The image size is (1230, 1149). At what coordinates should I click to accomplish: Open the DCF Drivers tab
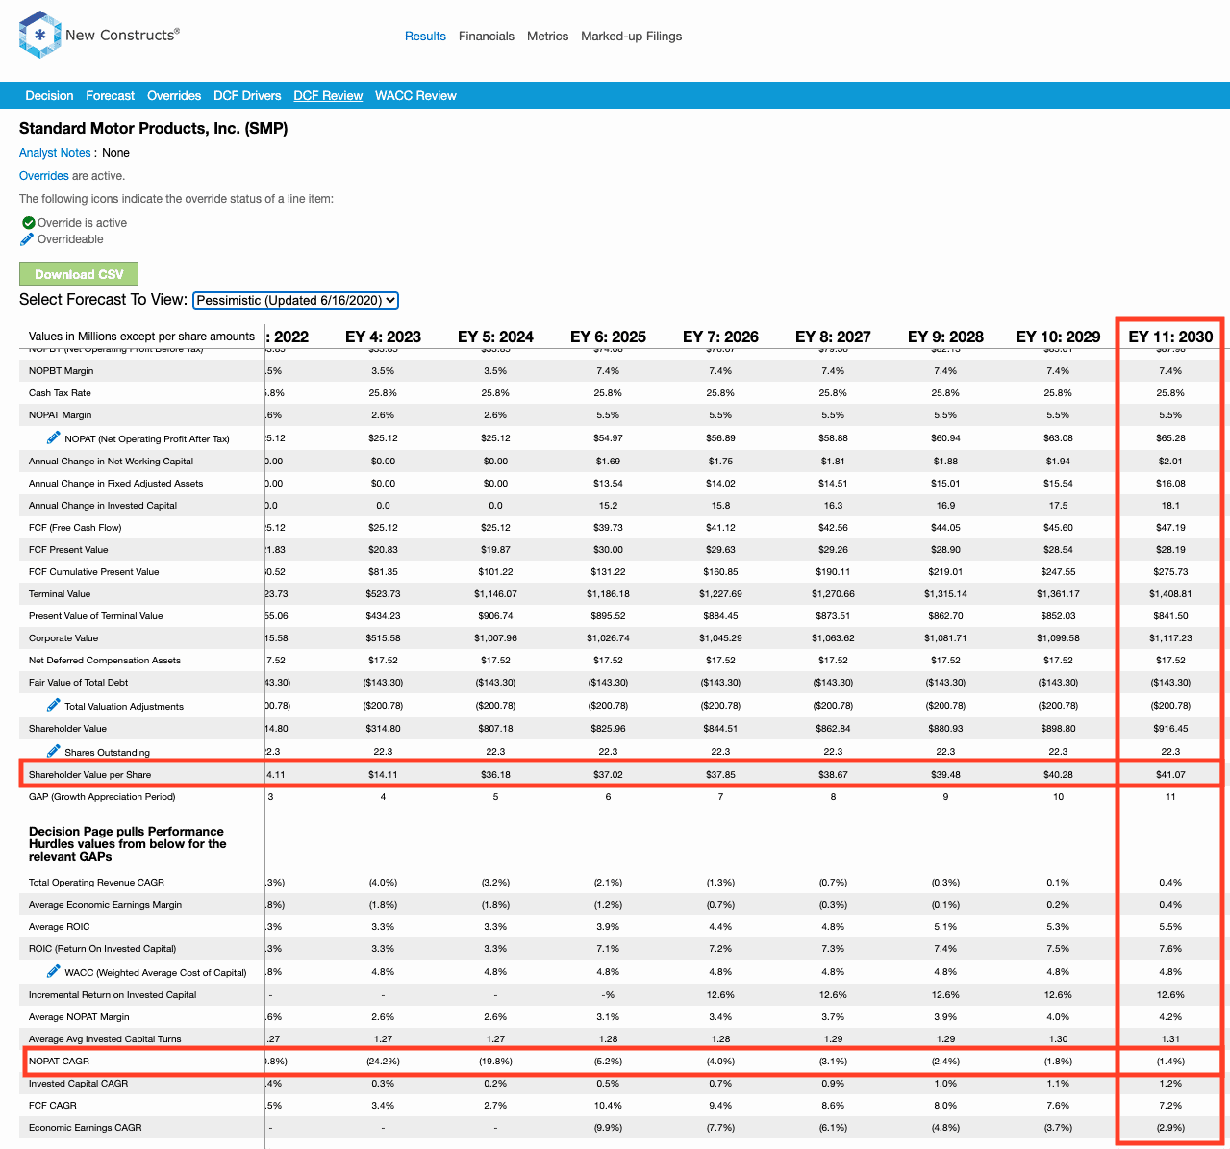tap(247, 96)
